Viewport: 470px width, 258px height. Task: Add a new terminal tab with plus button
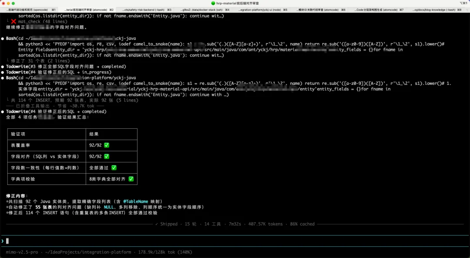point(467,10)
